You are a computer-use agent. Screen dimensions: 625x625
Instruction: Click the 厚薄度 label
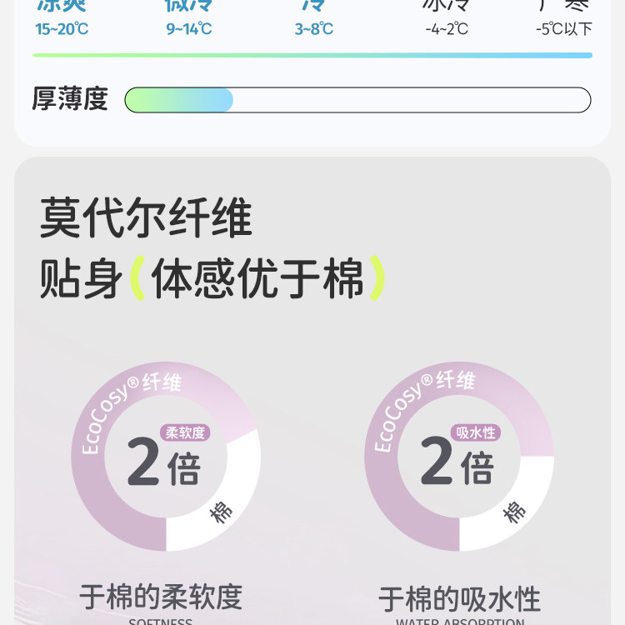(70, 99)
